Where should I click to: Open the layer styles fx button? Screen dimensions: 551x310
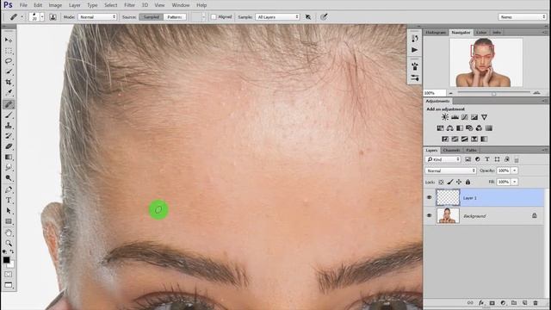(x=481, y=302)
